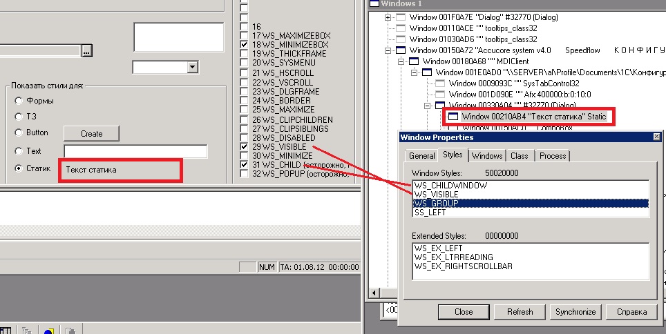Click the icon next to Window 001D090E Afx
This screenshot has height=334, width=666.
tap(440, 95)
